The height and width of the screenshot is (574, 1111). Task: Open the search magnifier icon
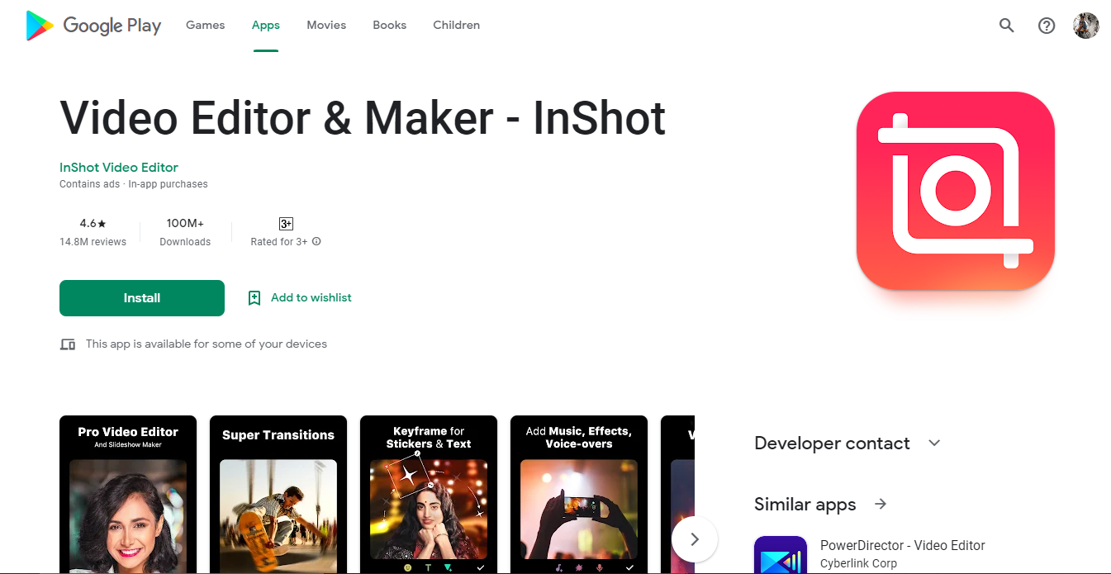tap(1006, 26)
